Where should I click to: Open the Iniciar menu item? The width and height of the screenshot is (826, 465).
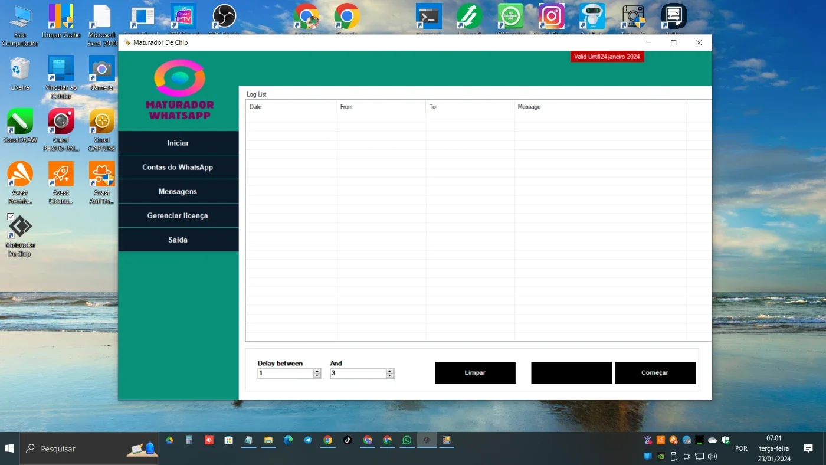coord(178,143)
